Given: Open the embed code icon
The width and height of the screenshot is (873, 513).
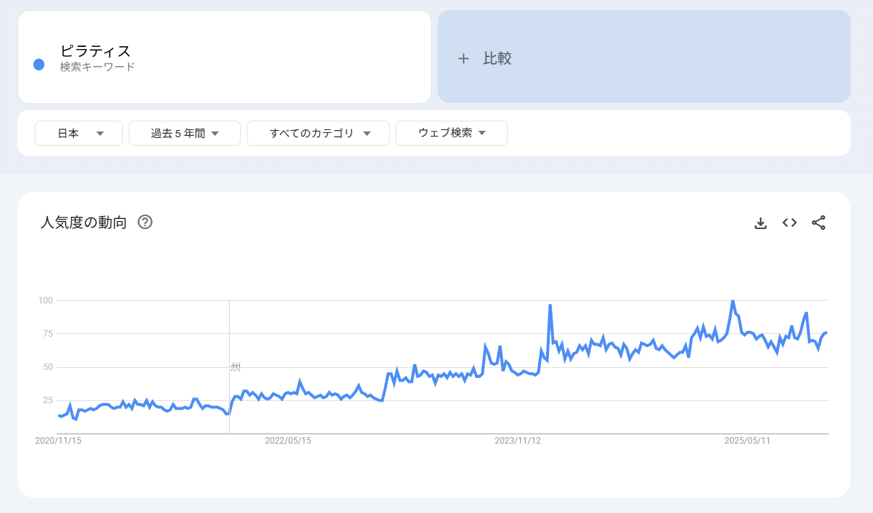Looking at the screenshot, I should tap(789, 223).
